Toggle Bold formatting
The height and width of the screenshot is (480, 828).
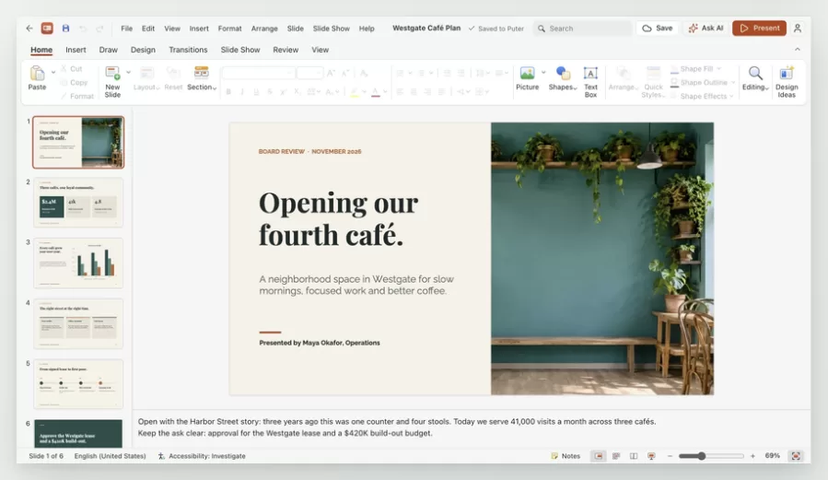[228, 92]
